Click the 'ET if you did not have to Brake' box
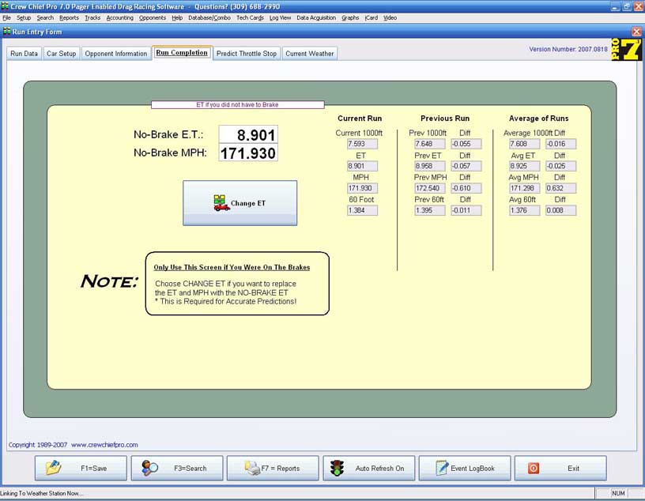 [x=238, y=105]
